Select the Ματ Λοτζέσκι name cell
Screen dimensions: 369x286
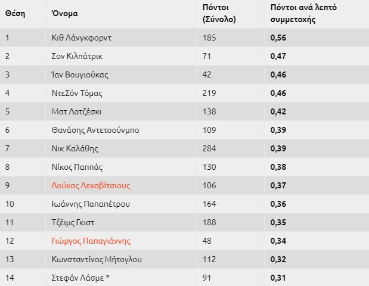pyautogui.click(x=121, y=111)
